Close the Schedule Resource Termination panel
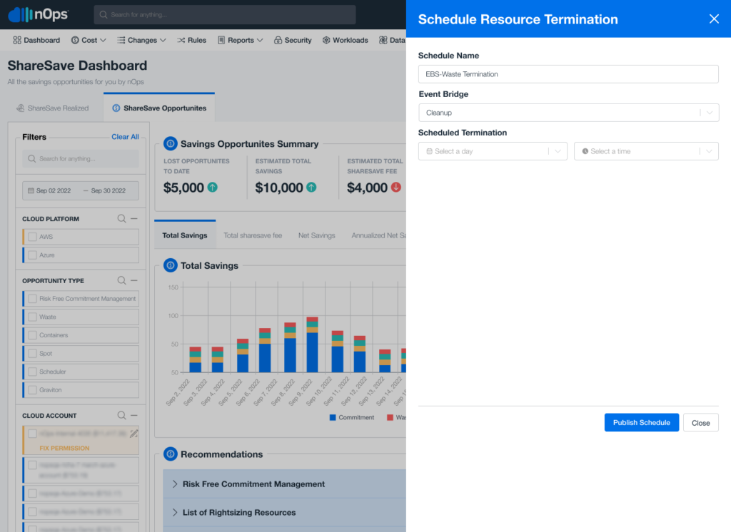 click(714, 19)
